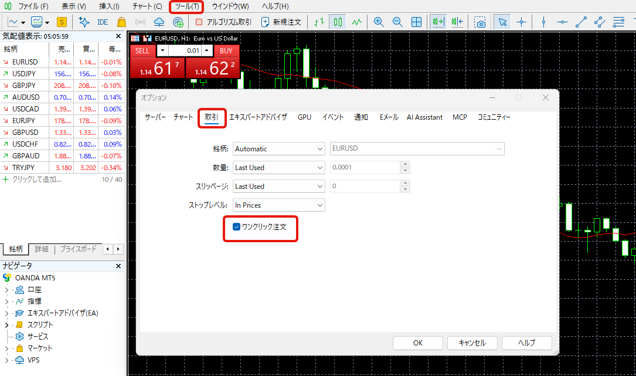Increase one-click lot volume up arrow
This screenshot has width=636, height=376.
207,51
